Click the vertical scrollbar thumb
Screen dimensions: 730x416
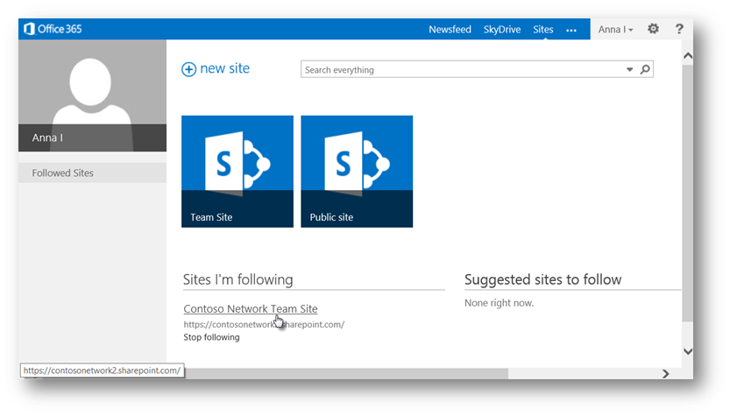(x=688, y=193)
